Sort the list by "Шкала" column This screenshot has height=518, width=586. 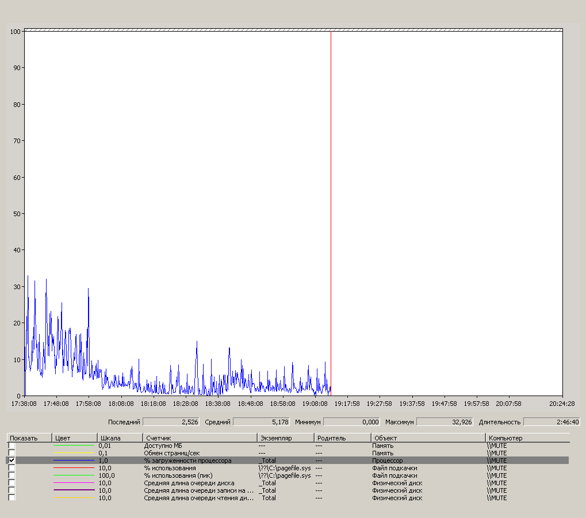120,438
